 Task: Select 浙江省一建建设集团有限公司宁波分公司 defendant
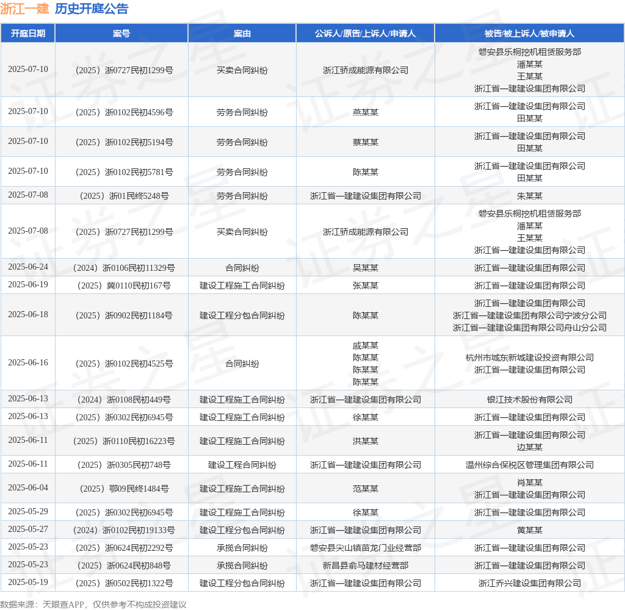(530, 315)
